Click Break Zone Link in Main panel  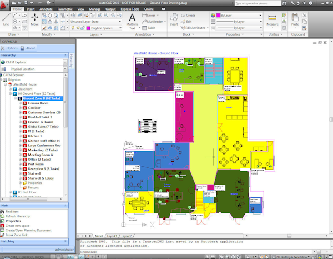[17, 235]
